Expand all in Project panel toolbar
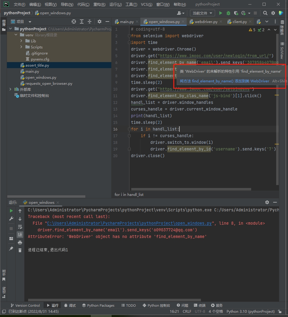 [82, 21]
